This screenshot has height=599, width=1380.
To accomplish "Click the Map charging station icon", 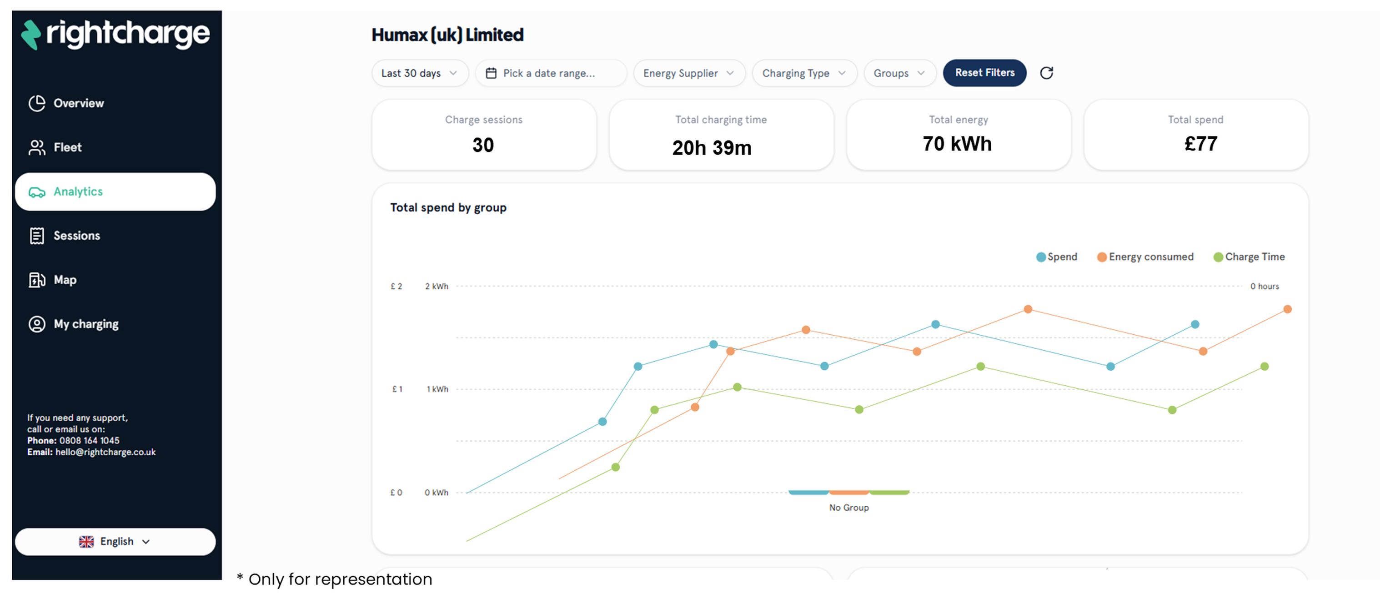I will coord(36,280).
